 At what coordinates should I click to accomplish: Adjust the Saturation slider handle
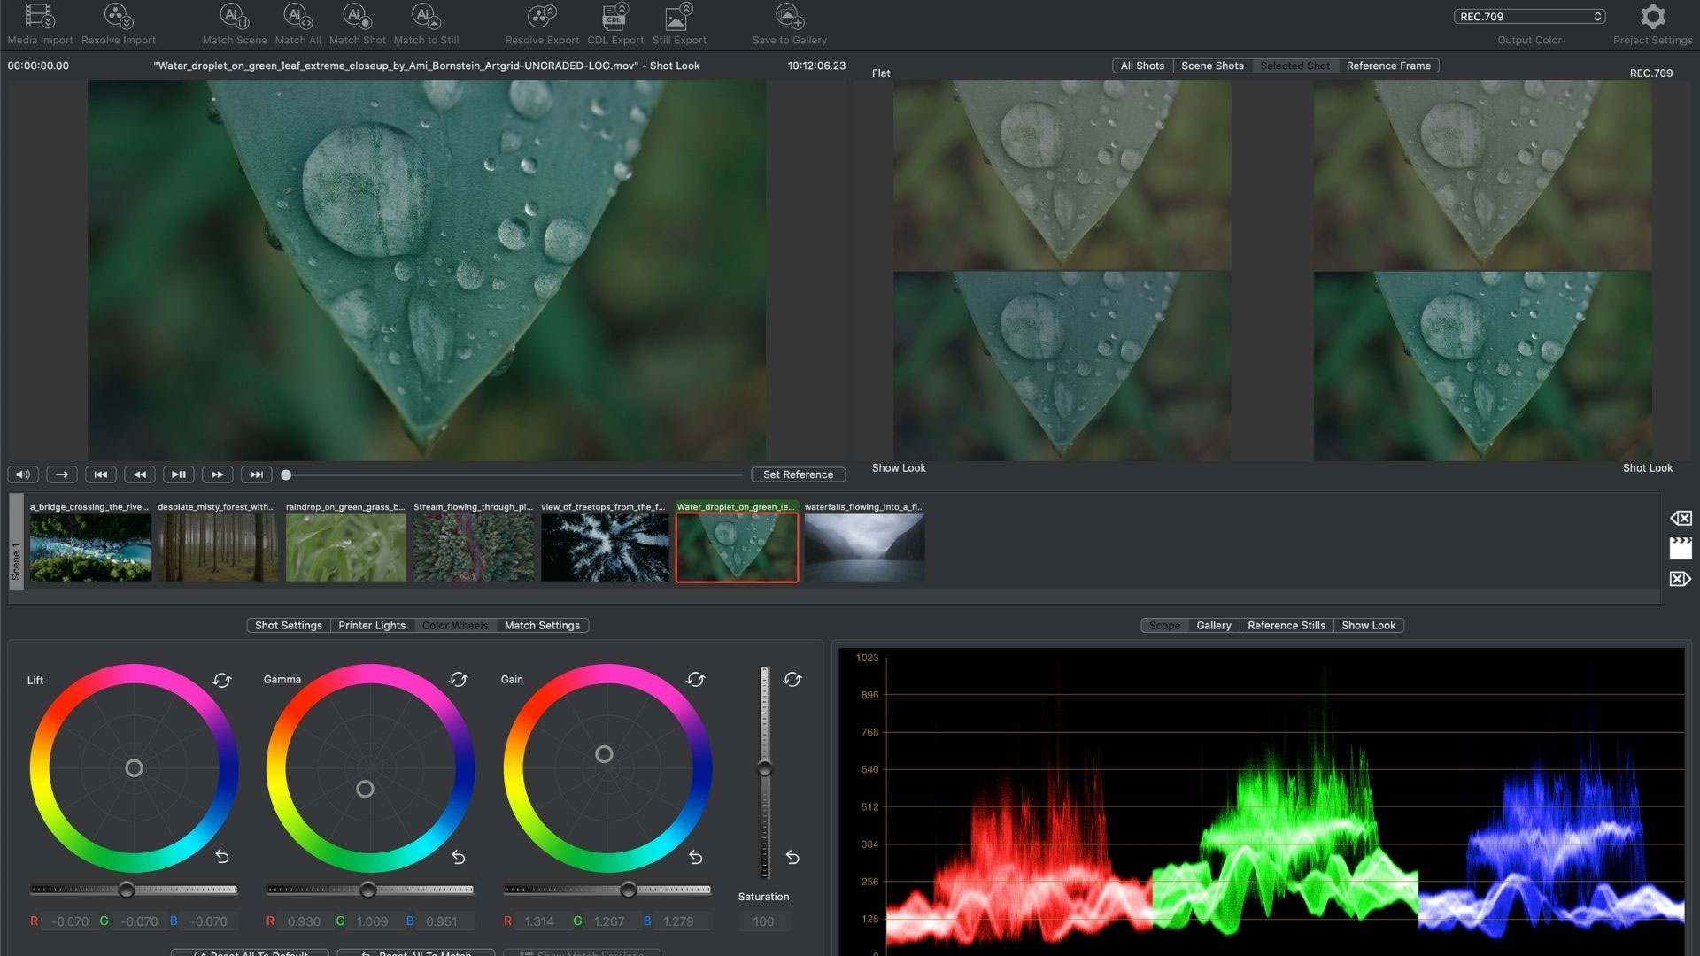click(763, 767)
